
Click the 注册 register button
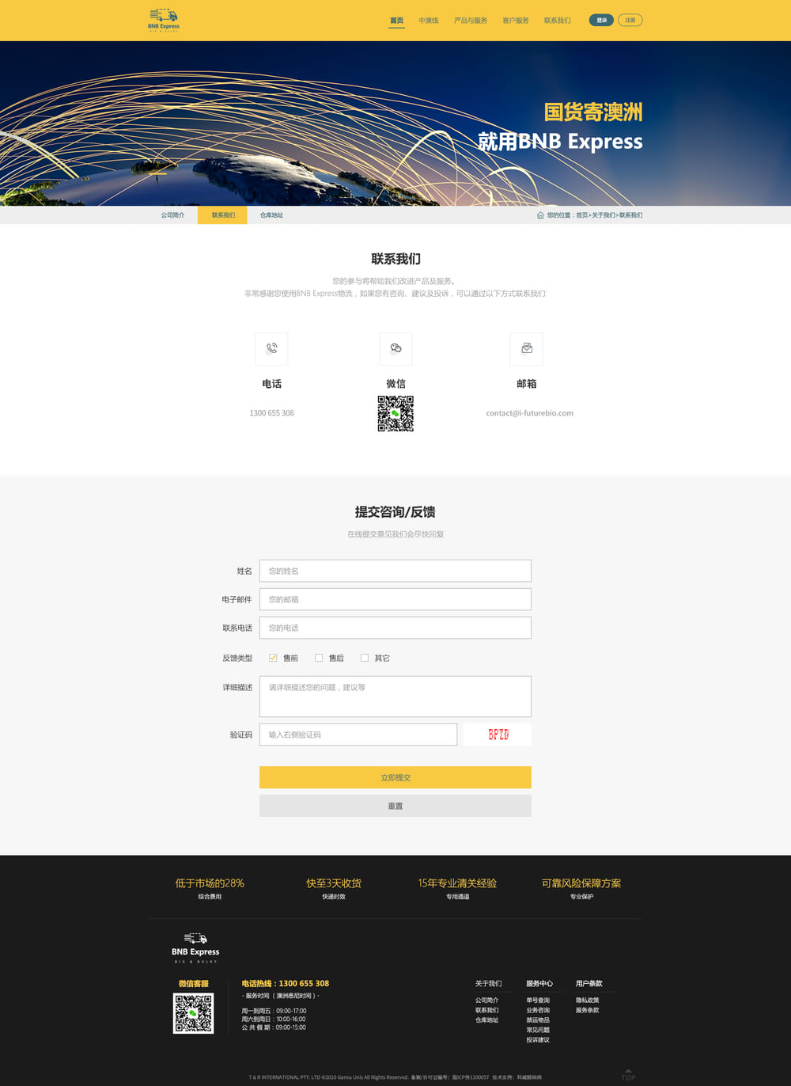[630, 20]
